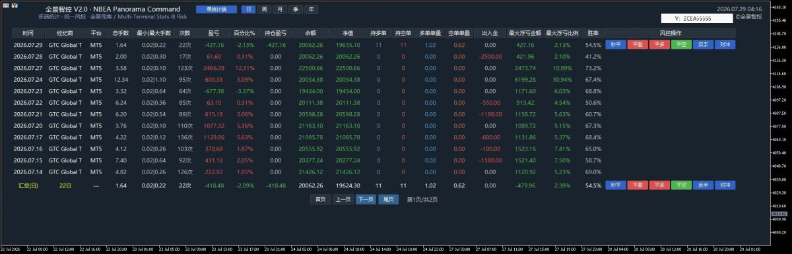
Task: Switch to the 周 (week) period tab
Action: pyautogui.click(x=264, y=10)
